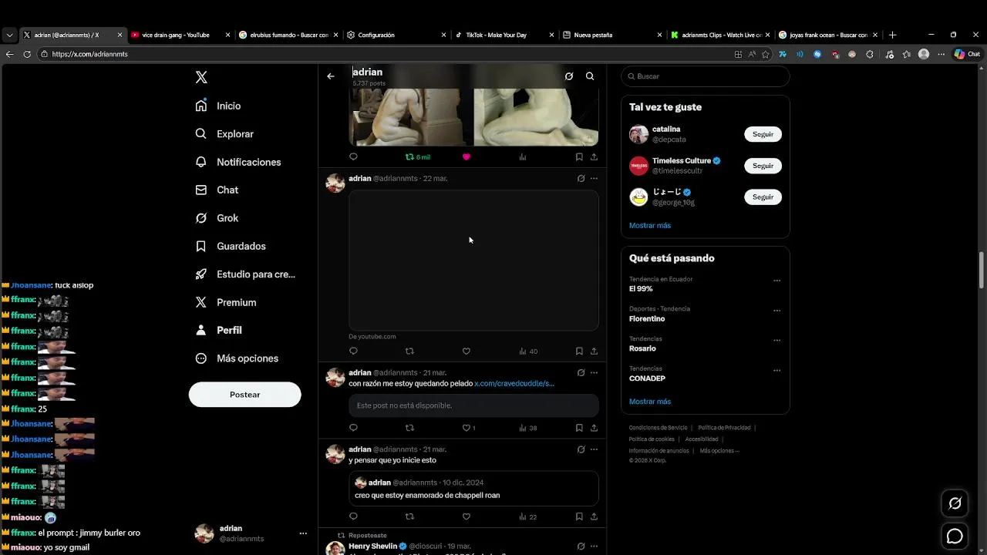
Task: Like the 'y pensar que yo inicie esto' post
Action: tap(466, 516)
